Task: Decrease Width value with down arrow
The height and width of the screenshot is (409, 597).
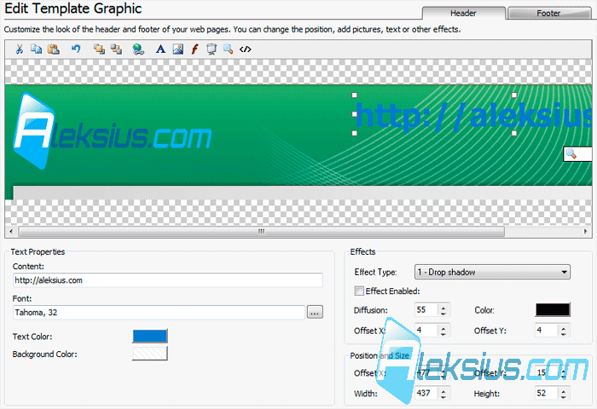Action: tap(443, 396)
